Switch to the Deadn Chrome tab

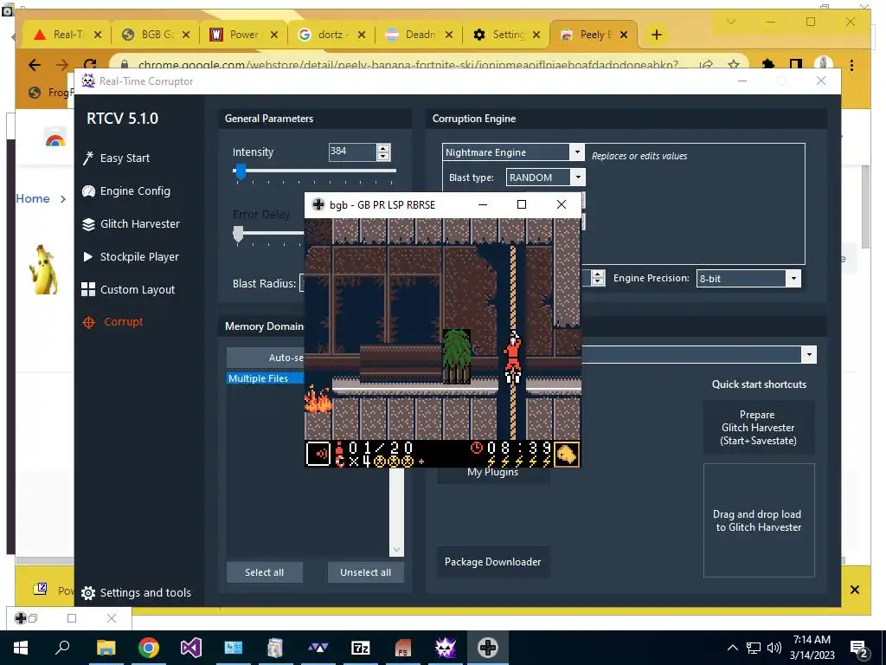pyautogui.click(x=419, y=35)
